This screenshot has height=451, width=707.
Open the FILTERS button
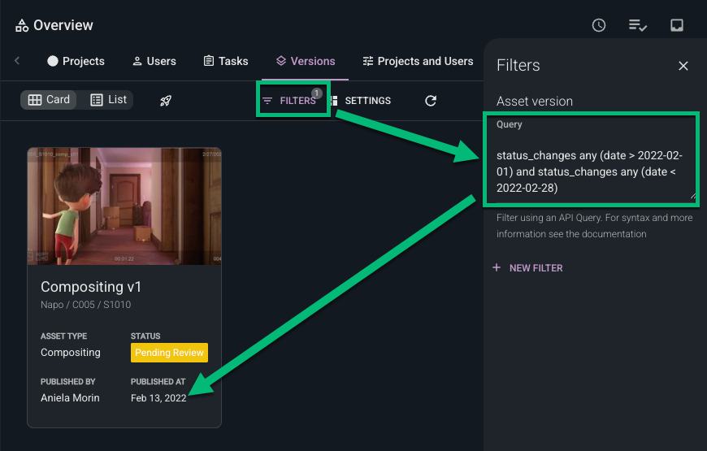click(x=289, y=101)
